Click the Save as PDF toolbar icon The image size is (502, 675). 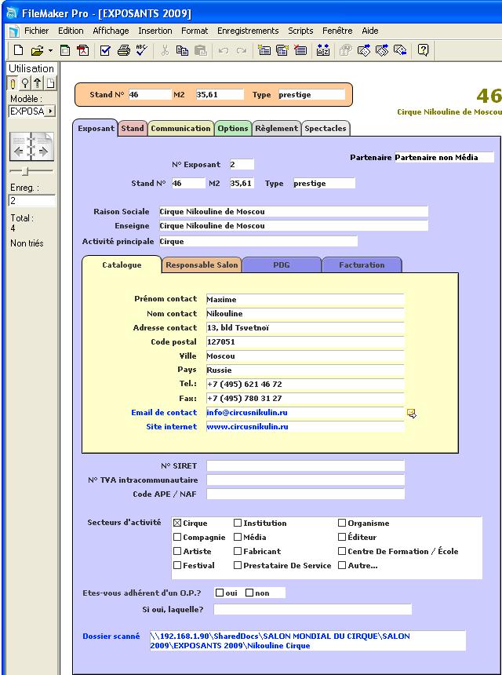pos(82,50)
